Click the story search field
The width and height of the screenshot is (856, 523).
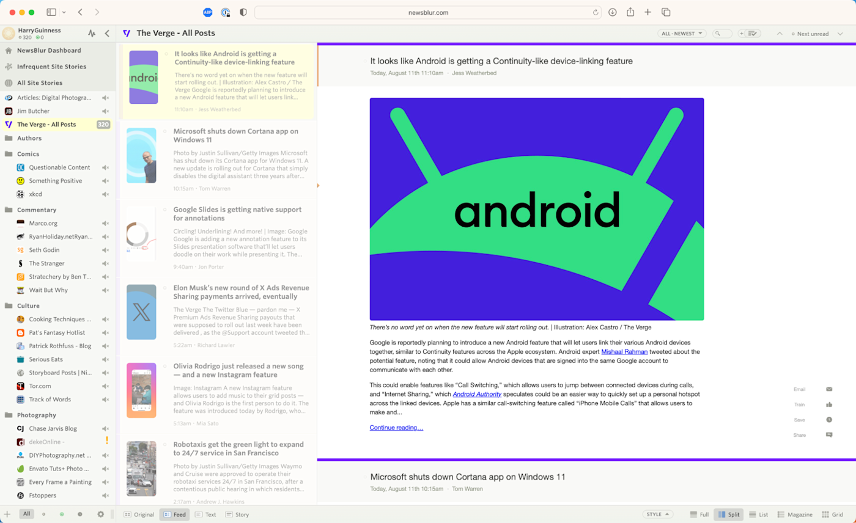pos(723,34)
